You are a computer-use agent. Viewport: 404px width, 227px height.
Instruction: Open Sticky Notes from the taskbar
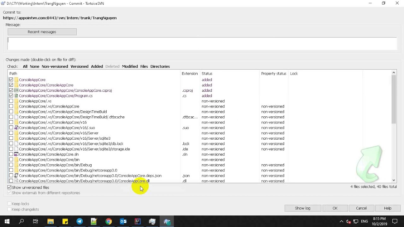(65, 221)
